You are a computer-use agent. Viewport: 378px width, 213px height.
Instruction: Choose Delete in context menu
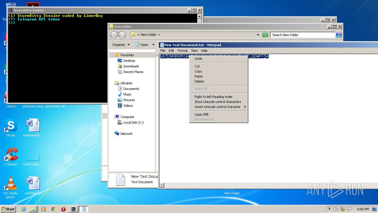(x=218, y=81)
